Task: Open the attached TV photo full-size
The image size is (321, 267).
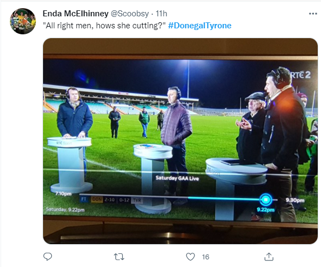Action: click(180, 141)
